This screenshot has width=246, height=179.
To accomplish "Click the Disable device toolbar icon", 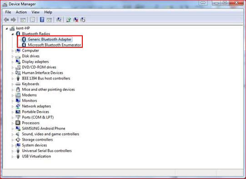I will pos(83,20).
